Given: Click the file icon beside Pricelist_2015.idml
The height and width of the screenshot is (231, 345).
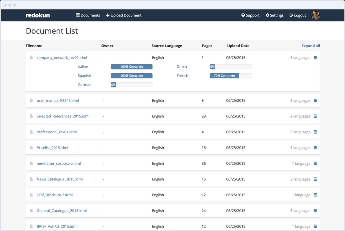Looking at the screenshot, I should [x=31, y=148].
